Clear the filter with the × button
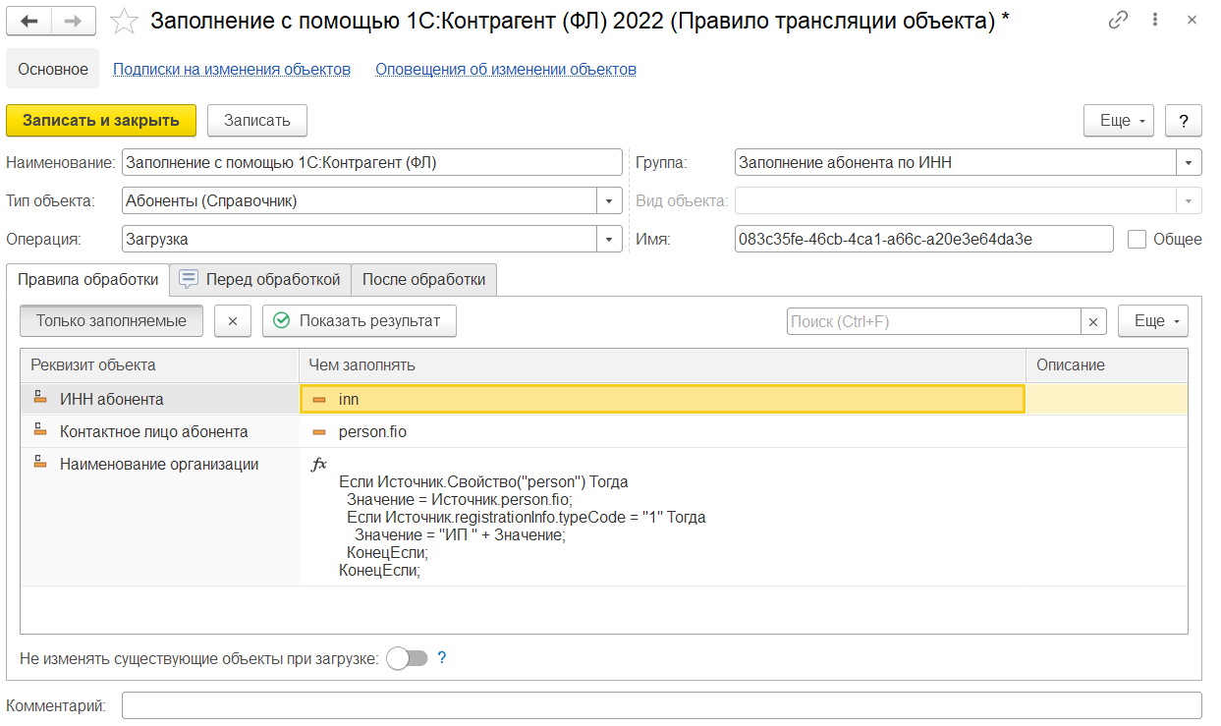Screen dimensions: 1221x726 tap(233, 321)
